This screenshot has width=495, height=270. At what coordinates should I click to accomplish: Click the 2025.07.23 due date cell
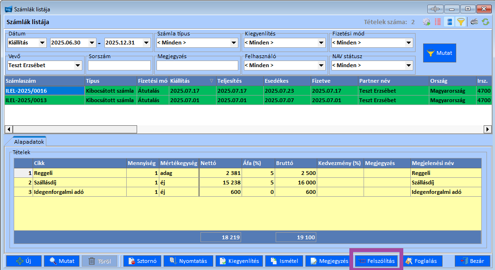[x=287, y=91]
